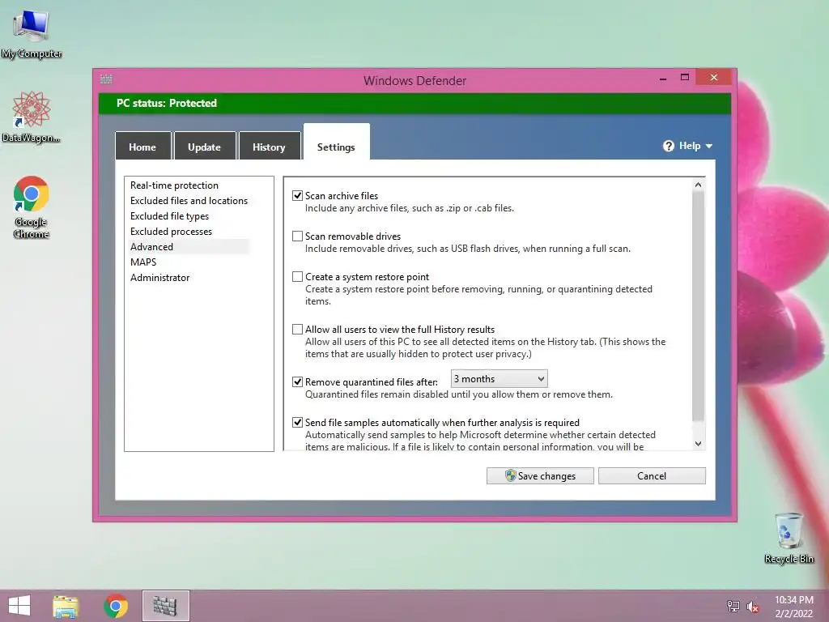Switch to the Update tab
Image resolution: width=829 pixels, height=622 pixels.
point(205,147)
